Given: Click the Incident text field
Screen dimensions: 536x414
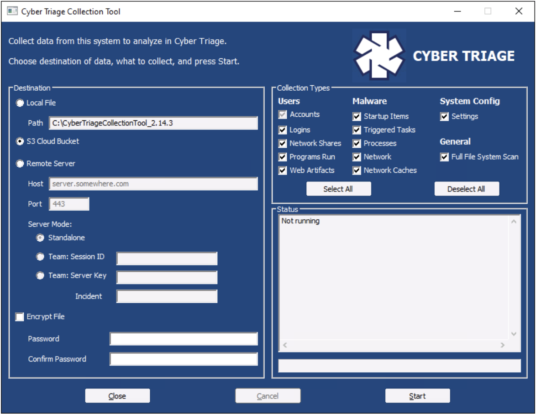Looking at the screenshot, I should pyautogui.click(x=167, y=296).
